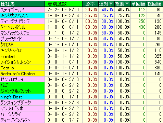Click King's Best record 0- 0- 0- 1/ 1

click(x=63, y=97)
